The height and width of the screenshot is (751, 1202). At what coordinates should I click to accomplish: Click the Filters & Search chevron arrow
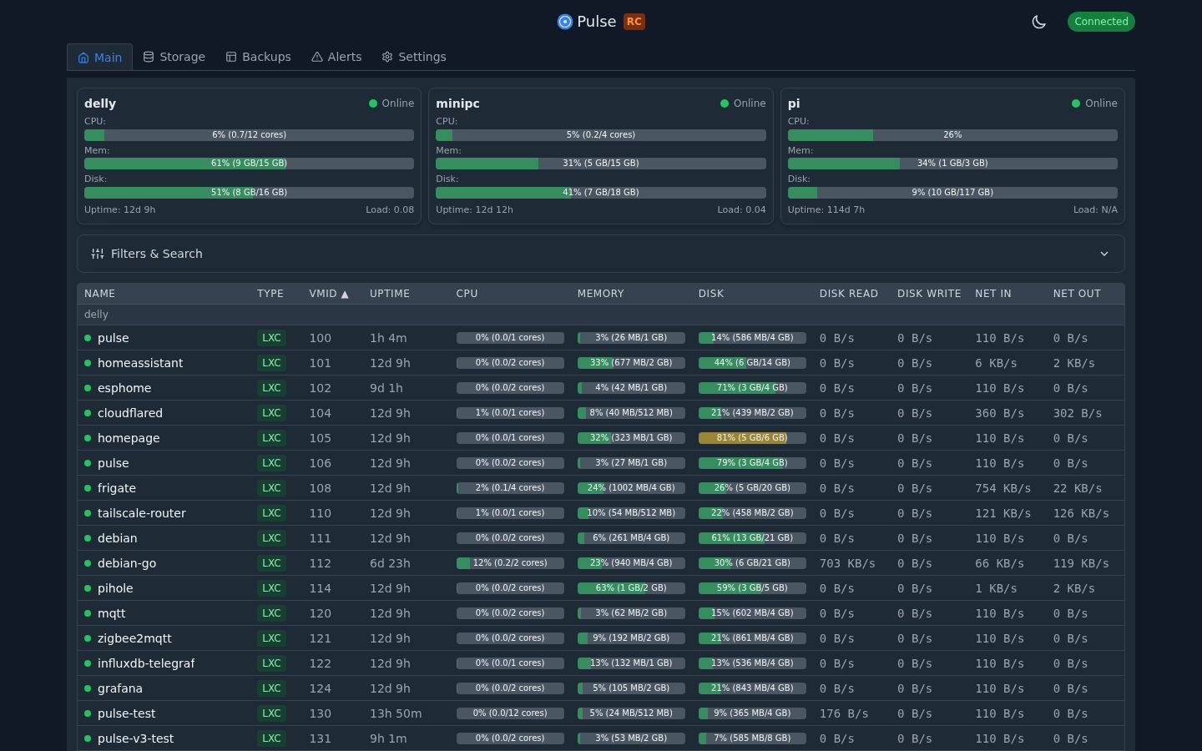pos(1104,254)
